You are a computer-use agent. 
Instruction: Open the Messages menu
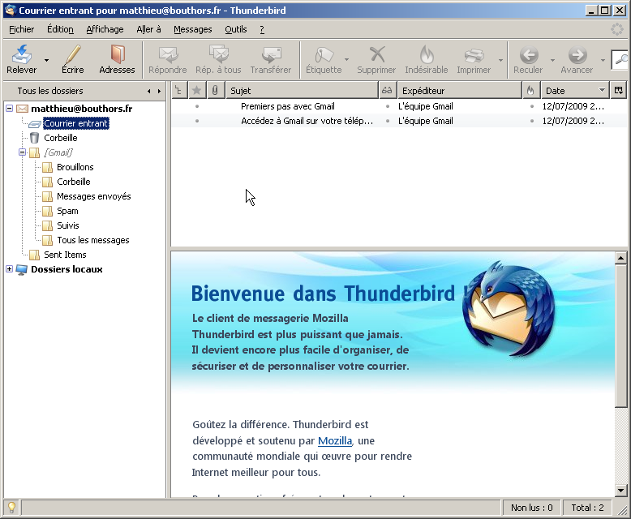point(193,29)
